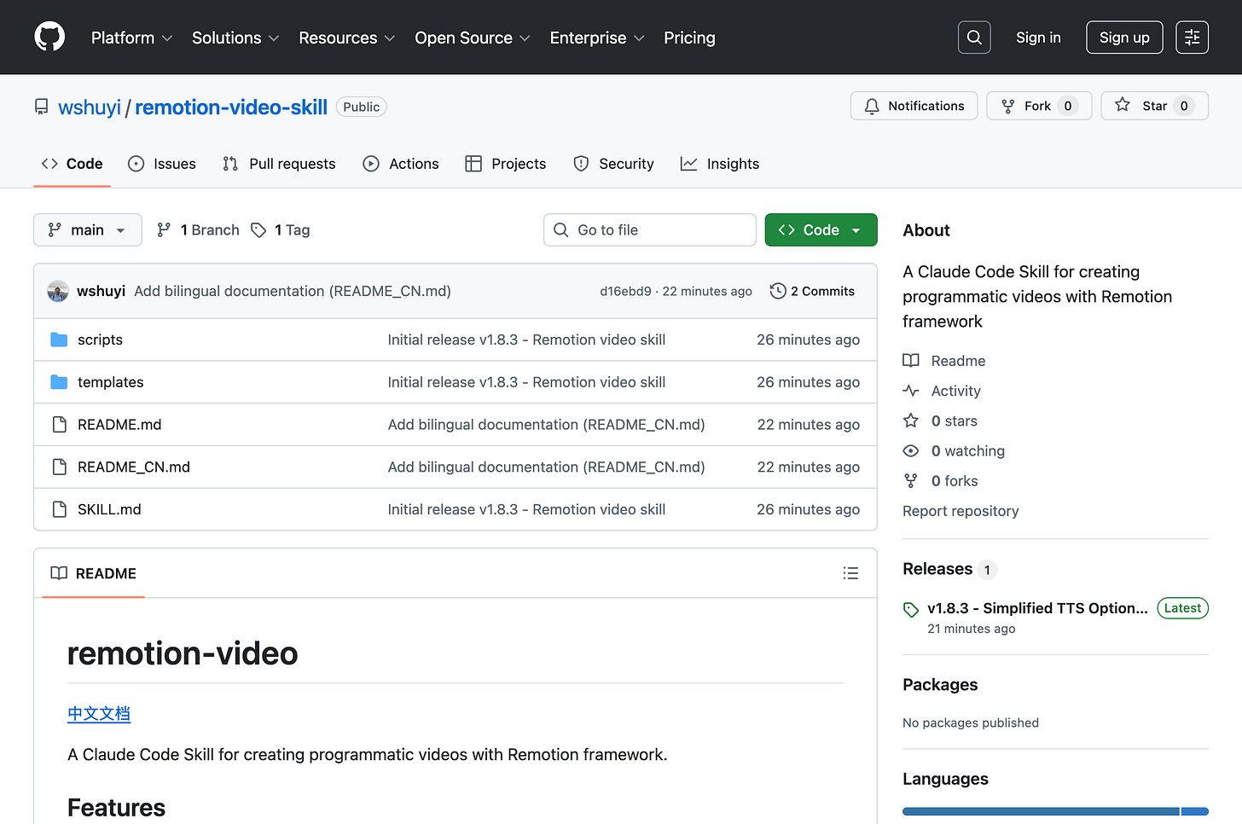The width and height of the screenshot is (1242, 824).
Task: Expand the Platform menu in header
Action: point(132,38)
